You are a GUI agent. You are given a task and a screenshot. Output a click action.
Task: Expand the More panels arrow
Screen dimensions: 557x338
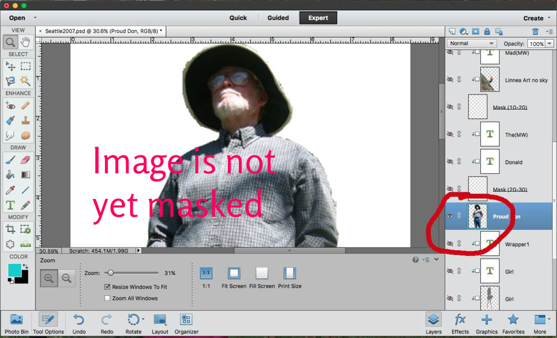[x=549, y=319]
